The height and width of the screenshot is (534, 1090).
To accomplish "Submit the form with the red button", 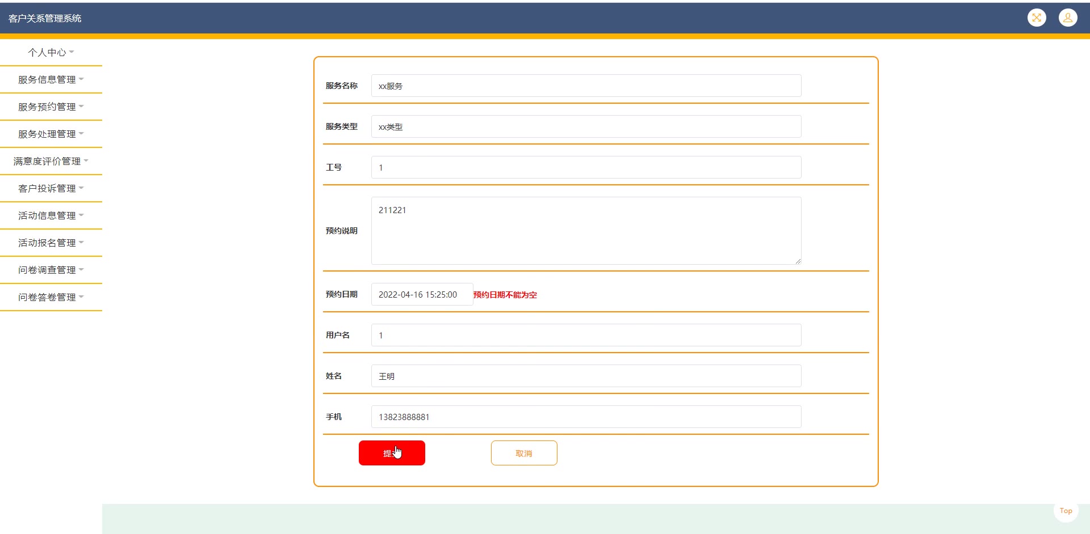I will point(392,453).
